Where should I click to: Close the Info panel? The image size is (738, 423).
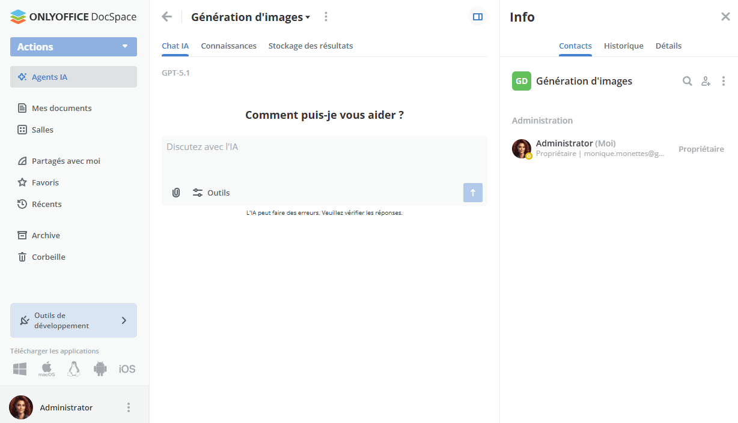[725, 17]
